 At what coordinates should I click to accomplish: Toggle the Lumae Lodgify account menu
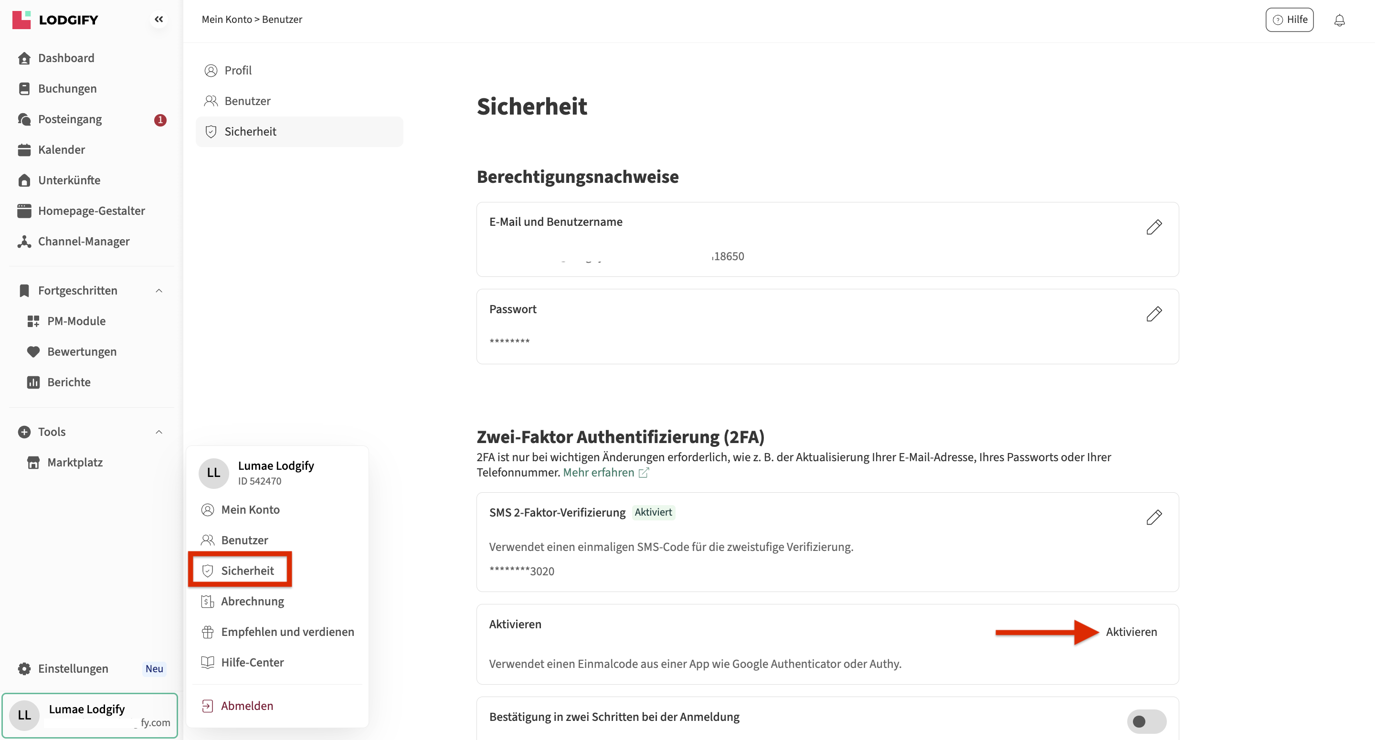pos(90,716)
